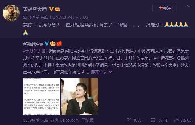Click gold verified V badge beside 姜超李大嘴
Screen dimensions: 195x125
51,9
